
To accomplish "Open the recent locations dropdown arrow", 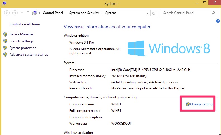I will coord(22,13).
